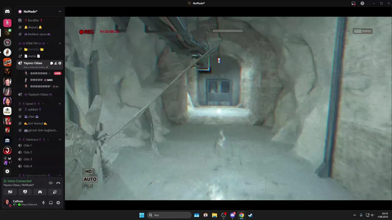
Task: Open the pink dancing figure server icon
Action: [x=7, y=23]
